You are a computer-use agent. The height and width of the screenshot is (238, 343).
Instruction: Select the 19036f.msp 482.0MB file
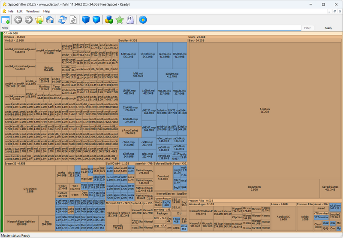pyautogui.click(x=129, y=92)
